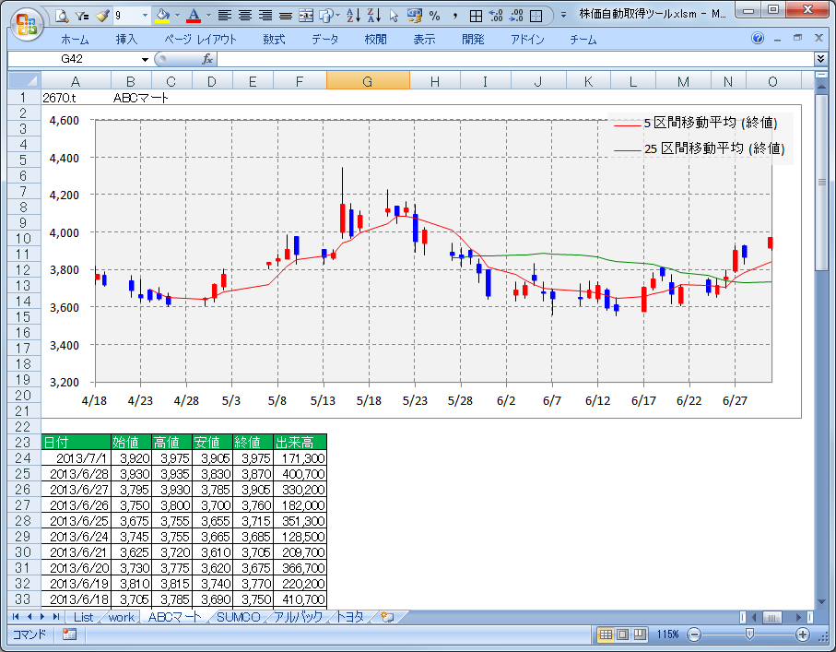Choose the Select Objects arrow pointer
This screenshot has height=652, width=836.
394,16
